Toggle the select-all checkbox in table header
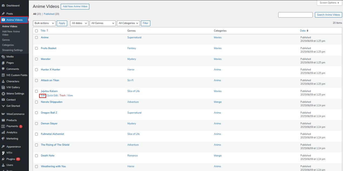The height and width of the screenshot is (171, 343). point(36,31)
